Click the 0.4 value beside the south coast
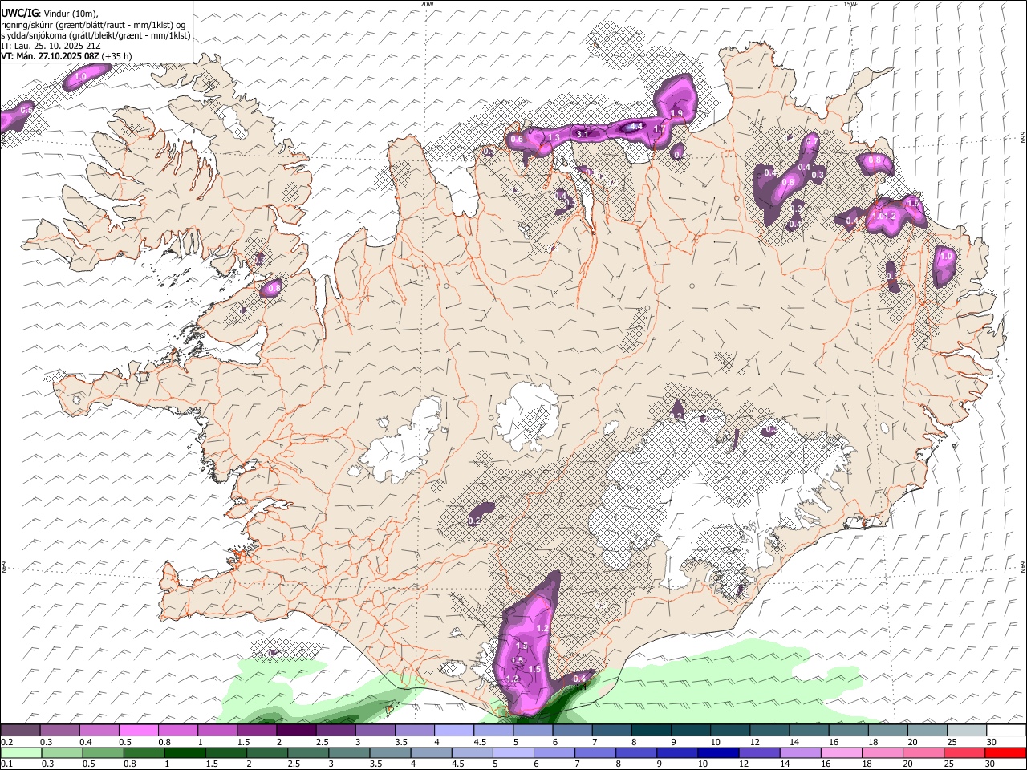This screenshot has height=770, width=1027. [x=579, y=679]
